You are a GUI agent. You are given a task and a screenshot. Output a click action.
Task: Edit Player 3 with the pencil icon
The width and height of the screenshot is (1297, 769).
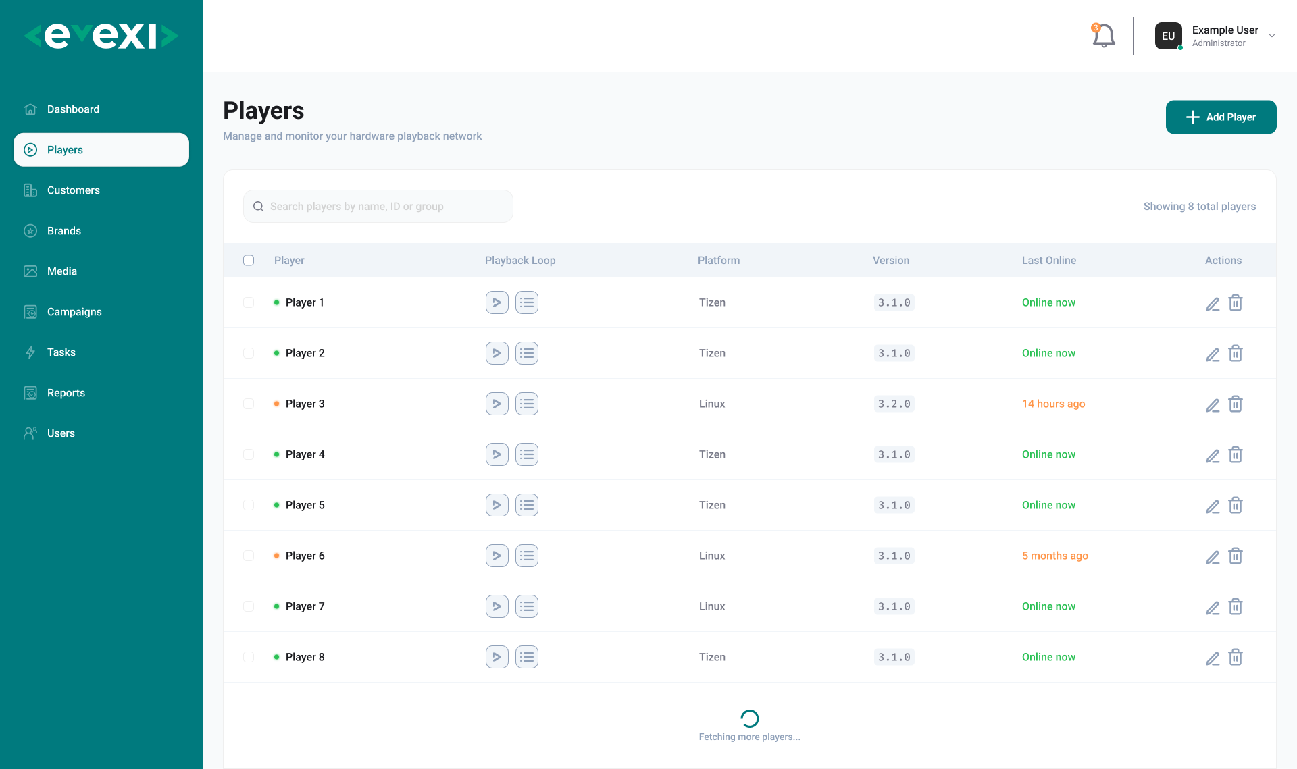click(1213, 404)
